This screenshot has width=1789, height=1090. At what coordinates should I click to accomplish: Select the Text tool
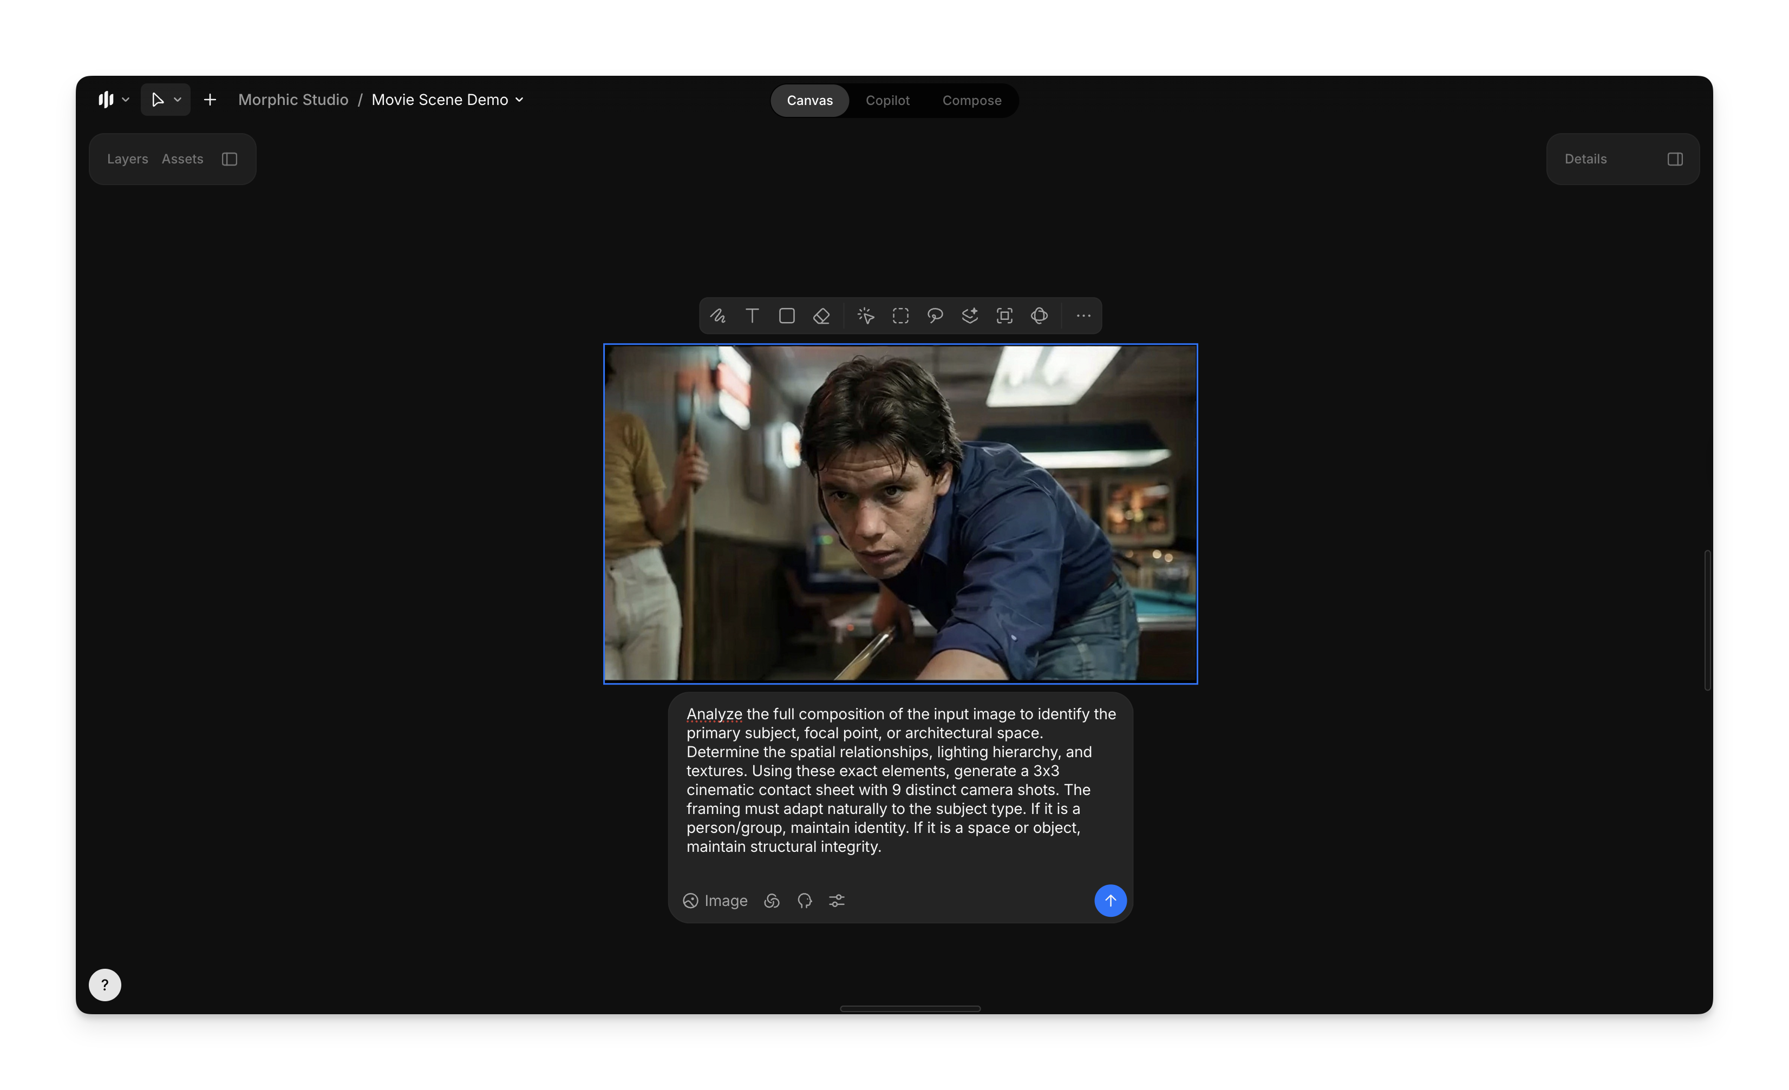coord(752,316)
